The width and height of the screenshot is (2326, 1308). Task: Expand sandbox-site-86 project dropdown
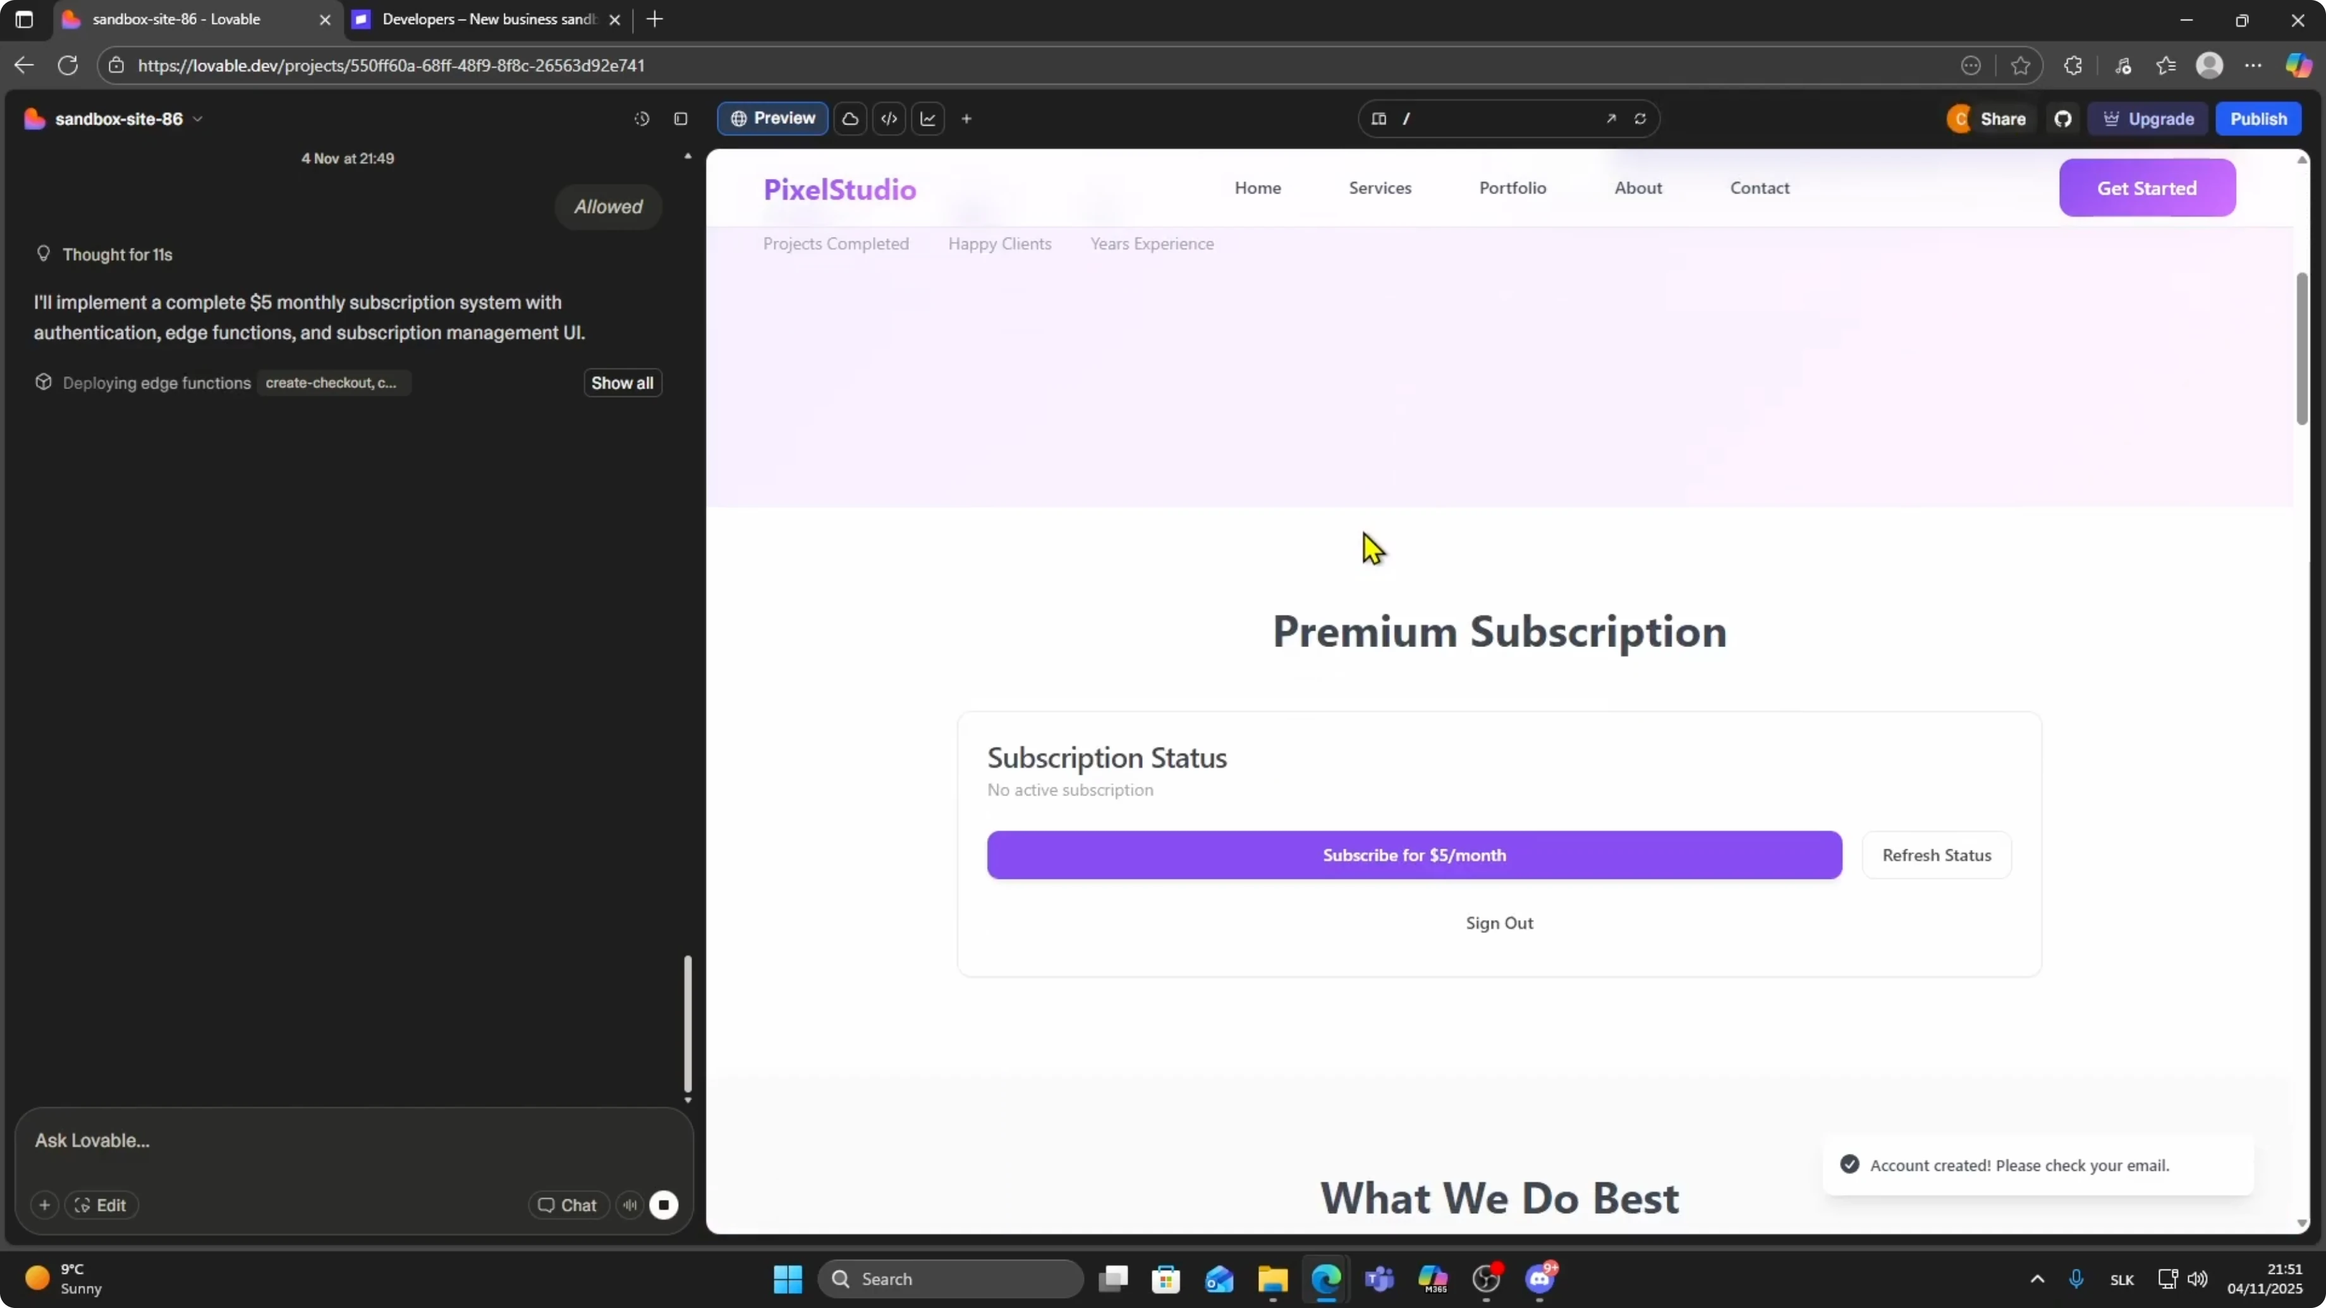point(198,119)
